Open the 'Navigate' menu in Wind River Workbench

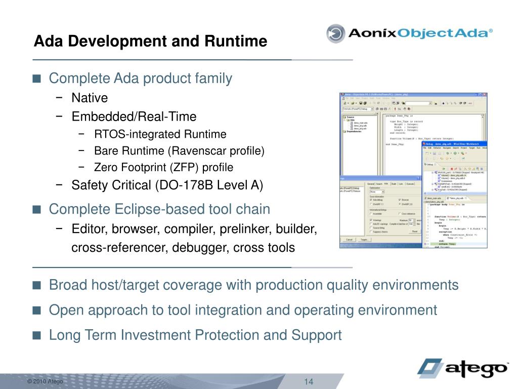pyautogui.click(x=447, y=148)
